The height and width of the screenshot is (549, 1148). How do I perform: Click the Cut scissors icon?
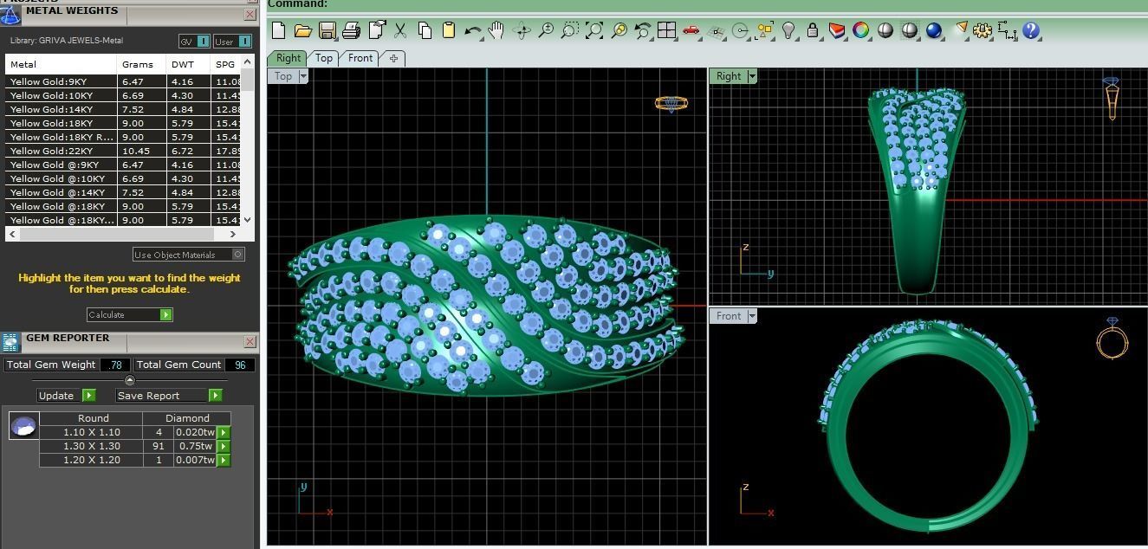400,30
